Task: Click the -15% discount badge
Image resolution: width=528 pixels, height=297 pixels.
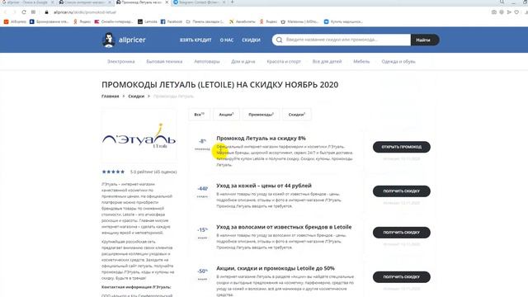Action: pyautogui.click(x=202, y=230)
